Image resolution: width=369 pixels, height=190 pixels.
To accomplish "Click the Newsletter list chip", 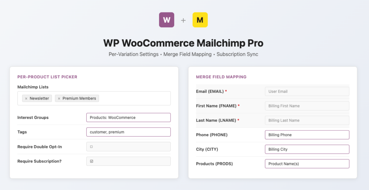I will click(39, 98).
